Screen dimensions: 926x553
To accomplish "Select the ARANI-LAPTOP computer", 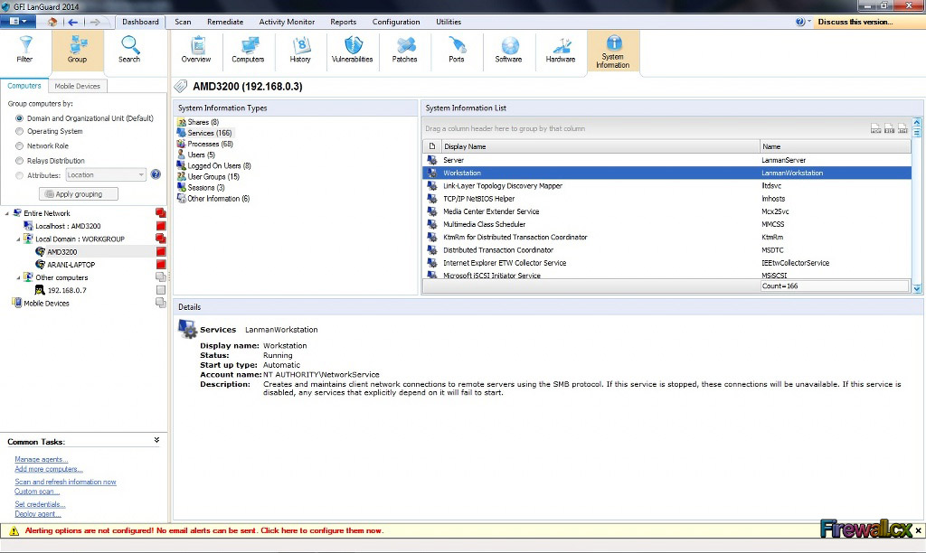I will coord(71,265).
